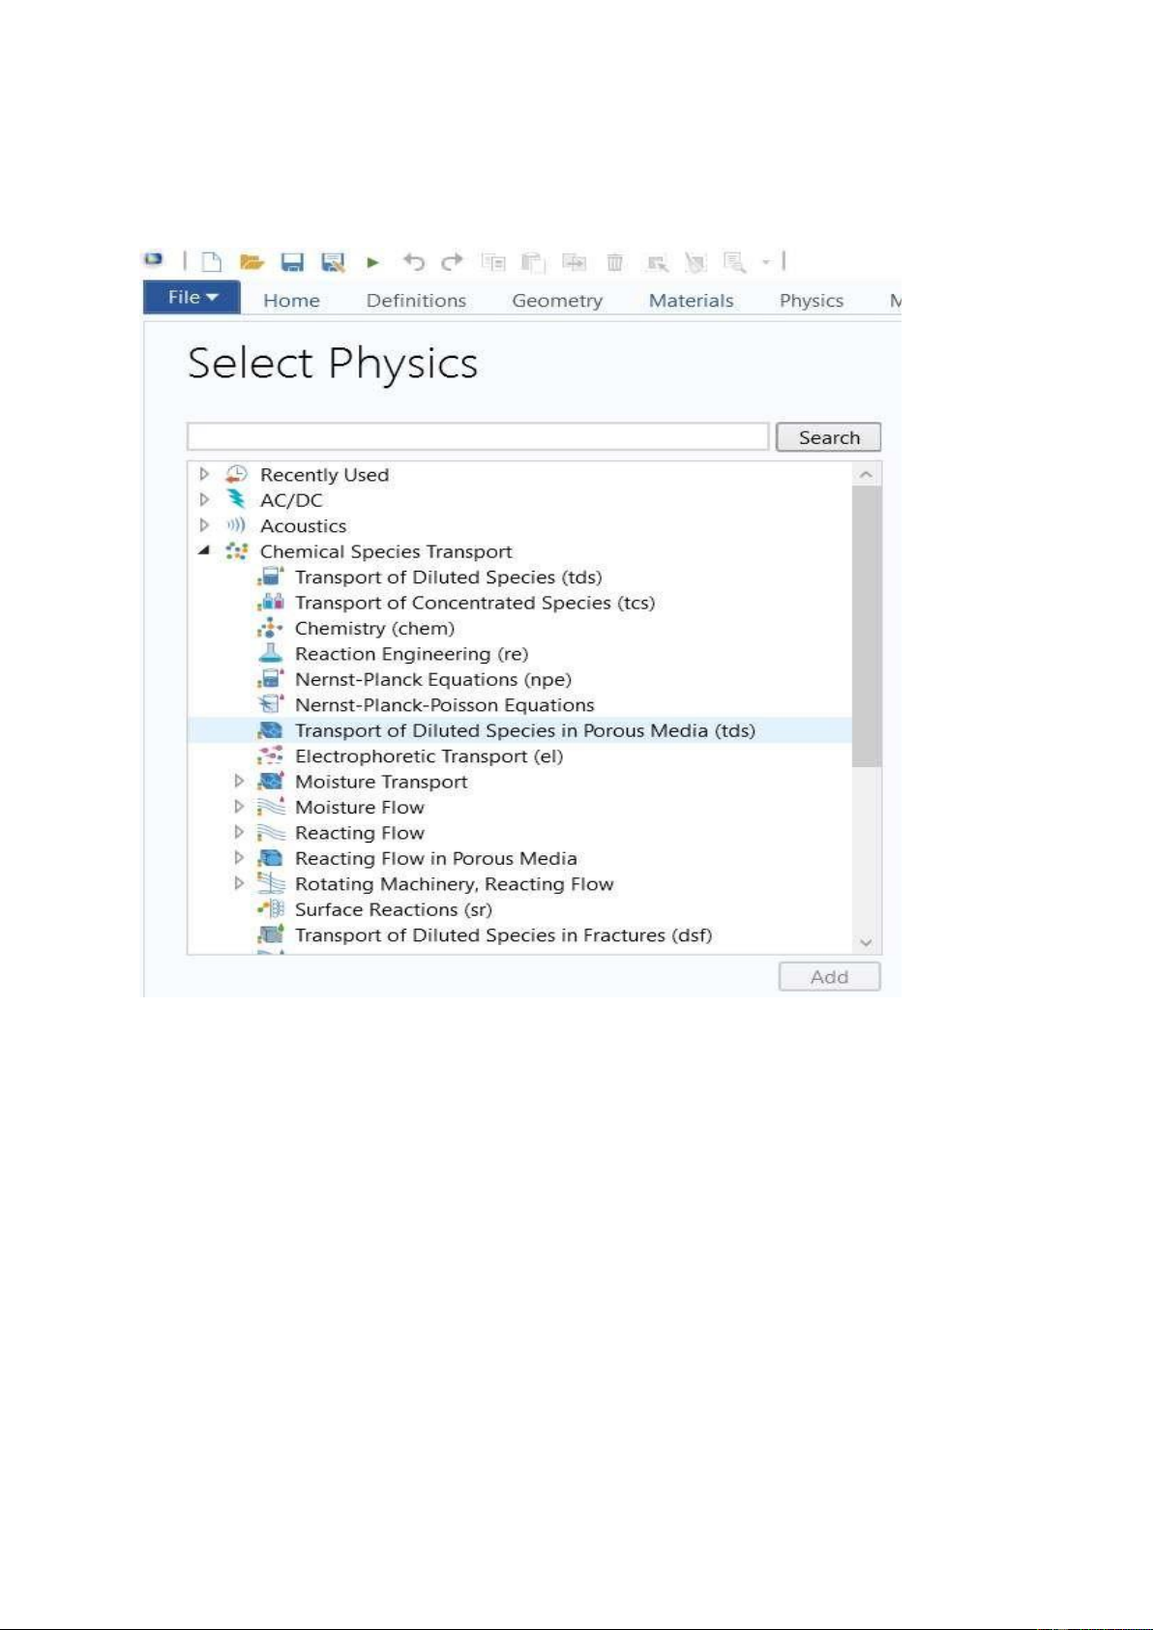This screenshot has width=1153, height=1630.
Task: Collapse the Chemical Species Transport group
Action: tap(204, 551)
